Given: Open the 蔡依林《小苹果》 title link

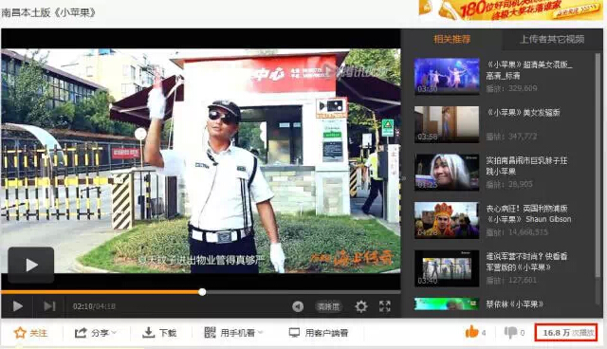Looking at the screenshot, I should pyautogui.click(x=514, y=304).
